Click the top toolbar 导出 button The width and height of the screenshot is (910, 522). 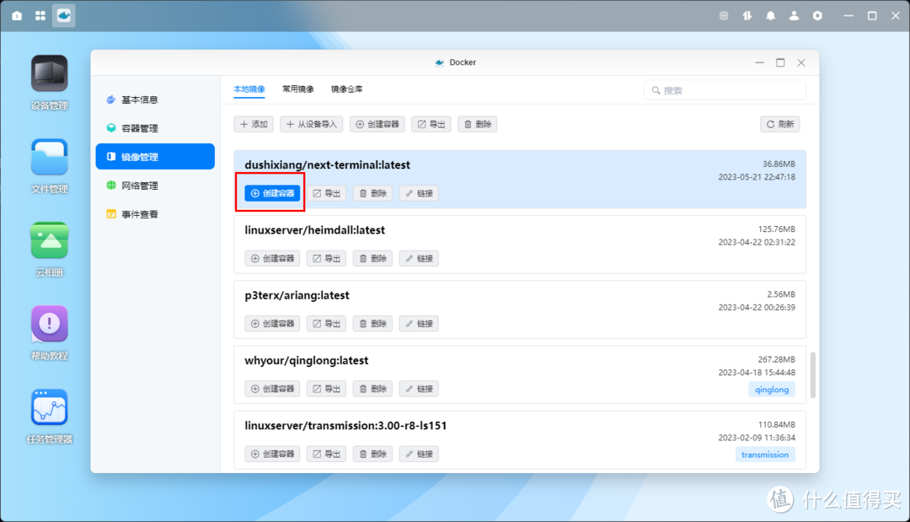tap(431, 124)
